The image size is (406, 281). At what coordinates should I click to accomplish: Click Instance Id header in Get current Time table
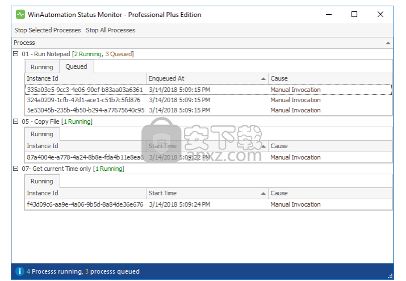tap(86, 193)
